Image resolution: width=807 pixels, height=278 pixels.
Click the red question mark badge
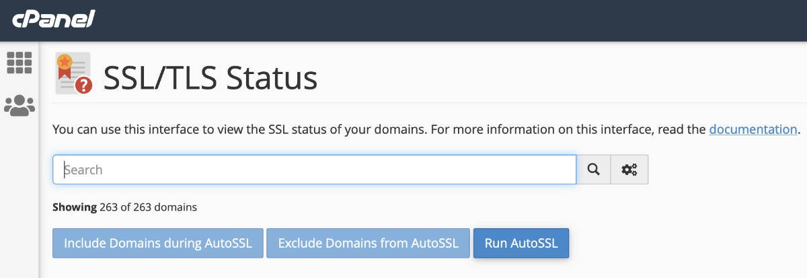click(x=83, y=85)
